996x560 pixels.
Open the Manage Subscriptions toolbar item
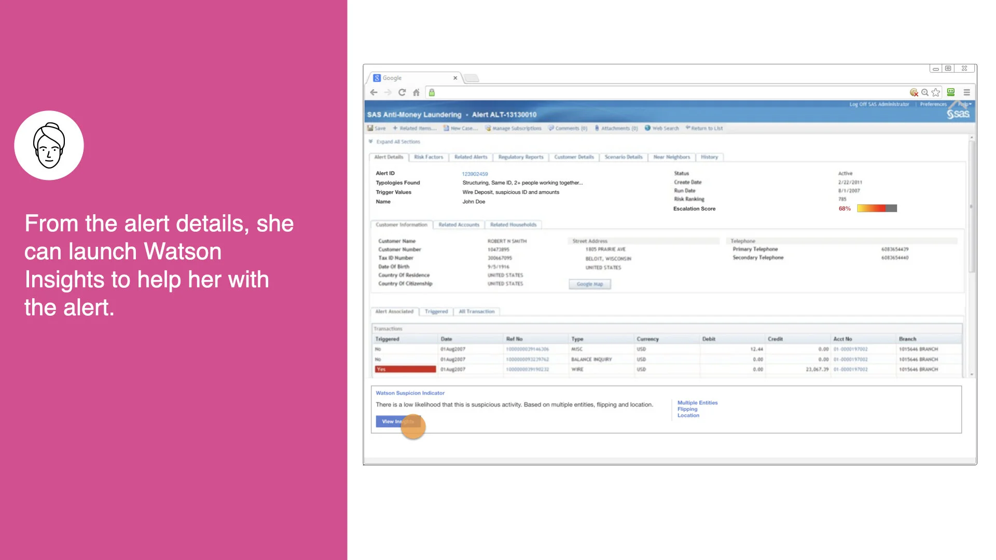(514, 128)
